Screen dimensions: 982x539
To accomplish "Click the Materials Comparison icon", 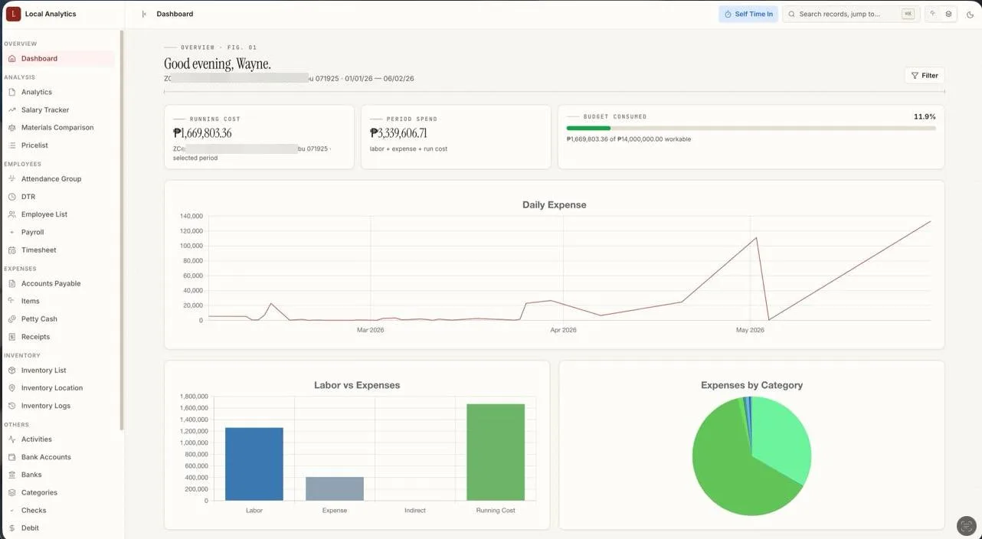I will click(x=12, y=127).
